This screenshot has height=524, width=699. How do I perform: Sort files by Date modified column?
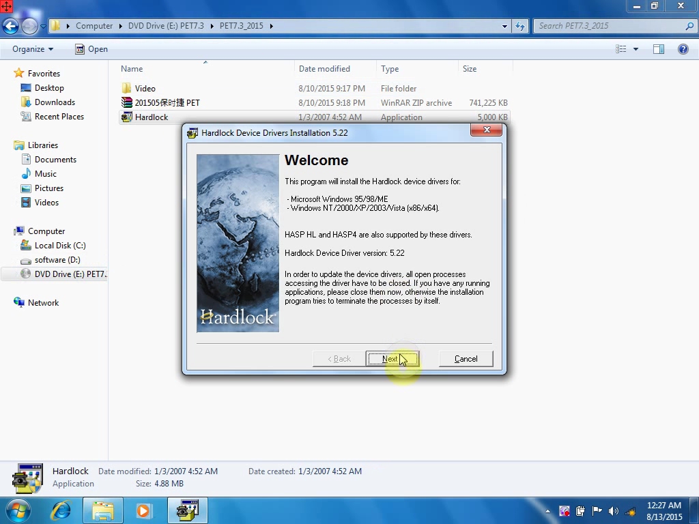pyautogui.click(x=324, y=69)
